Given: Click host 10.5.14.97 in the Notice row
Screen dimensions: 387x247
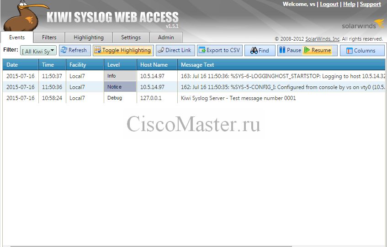Looking at the screenshot, I should [157, 87].
